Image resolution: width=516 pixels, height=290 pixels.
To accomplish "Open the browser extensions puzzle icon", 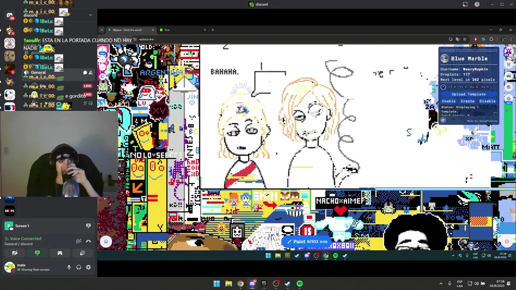I will point(491,39).
